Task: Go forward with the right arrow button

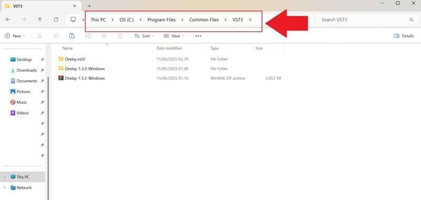Action: [24, 19]
